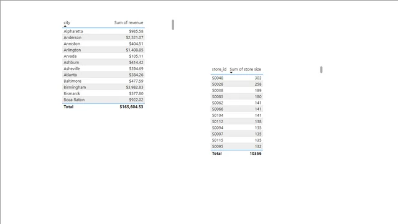Screen dimensions: 398x224
Task: Click the store size value 303
Action: pyautogui.click(x=258, y=78)
